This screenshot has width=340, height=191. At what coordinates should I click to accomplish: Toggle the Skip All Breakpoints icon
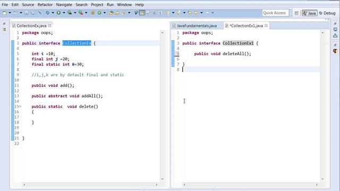40,13
